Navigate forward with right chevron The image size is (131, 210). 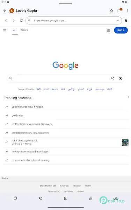coord(14,21)
